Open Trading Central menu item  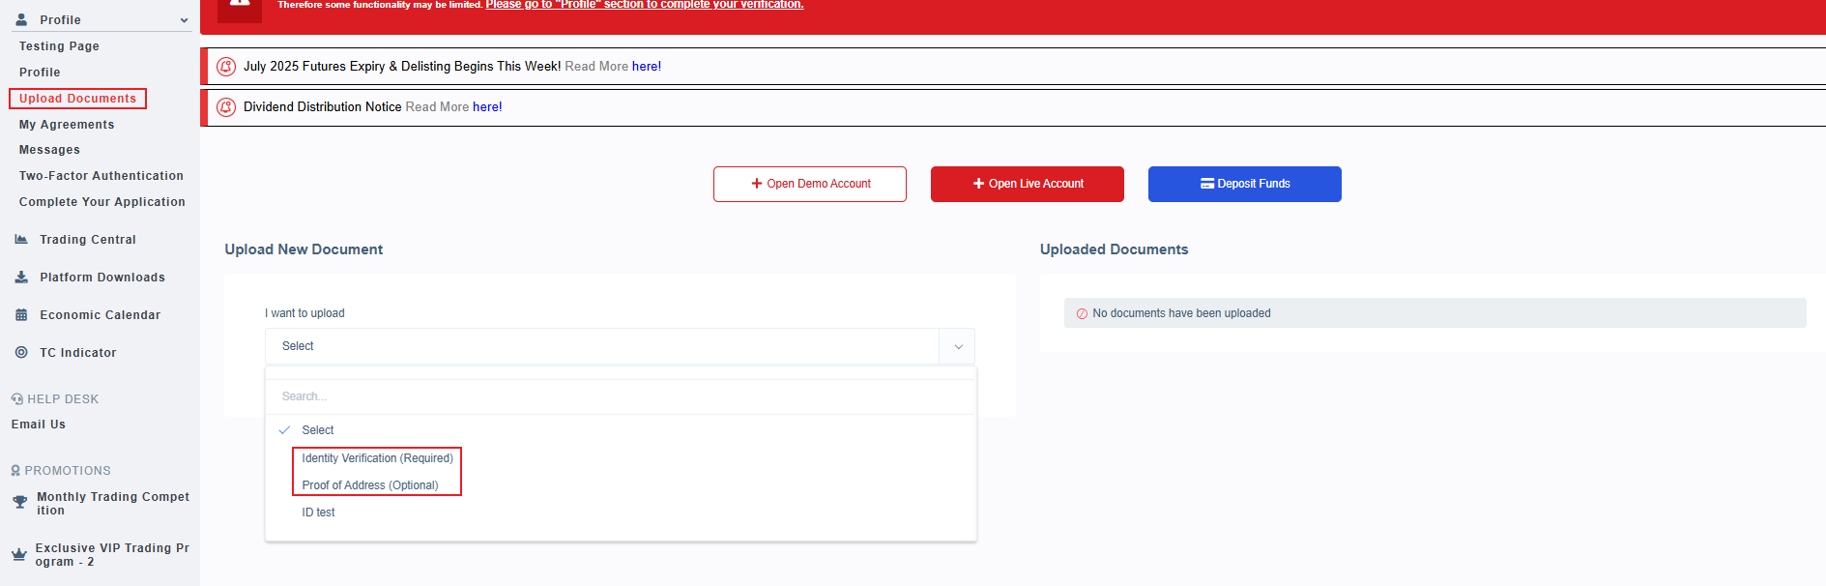pyautogui.click(x=88, y=240)
